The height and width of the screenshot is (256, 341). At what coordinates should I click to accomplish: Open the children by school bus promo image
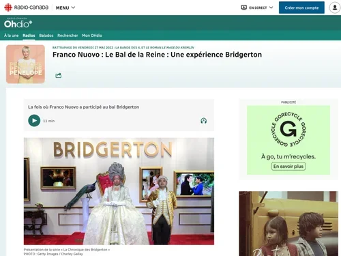tap(288, 223)
